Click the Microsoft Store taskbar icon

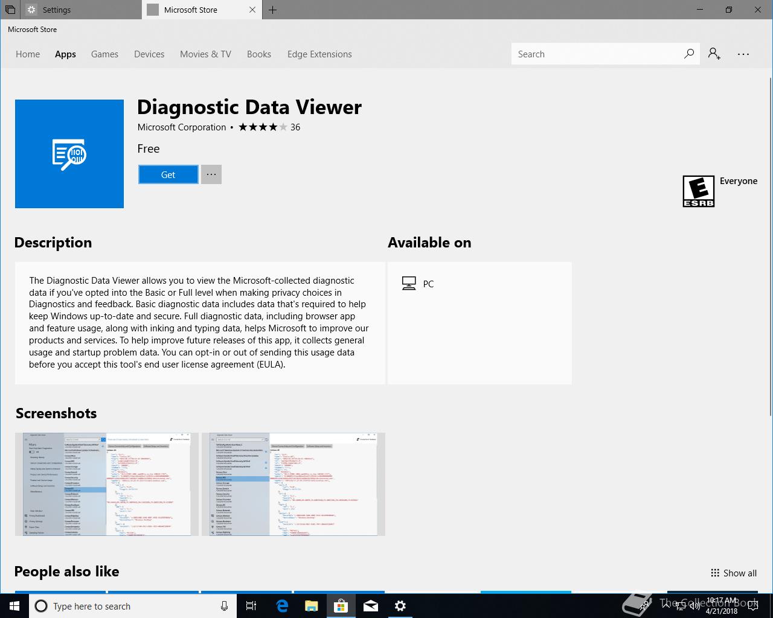(x=341, y=606)
